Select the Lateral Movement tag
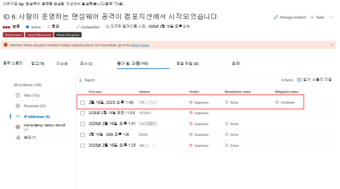The width and height of the screenshot is (340, 189). [x=39, y=35]
